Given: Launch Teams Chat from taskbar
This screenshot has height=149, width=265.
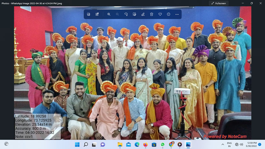Looking at the screenshot, I should point(103,145).
